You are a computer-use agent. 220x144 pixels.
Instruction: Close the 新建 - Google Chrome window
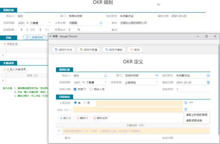tap(215, 36)
